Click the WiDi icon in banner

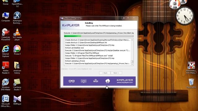tap(96, 81)
